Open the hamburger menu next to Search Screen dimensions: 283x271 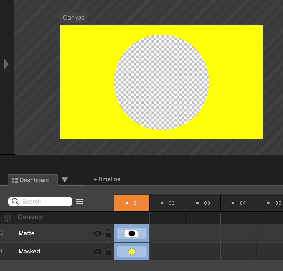pyautogui.click(x=79, y=202)
